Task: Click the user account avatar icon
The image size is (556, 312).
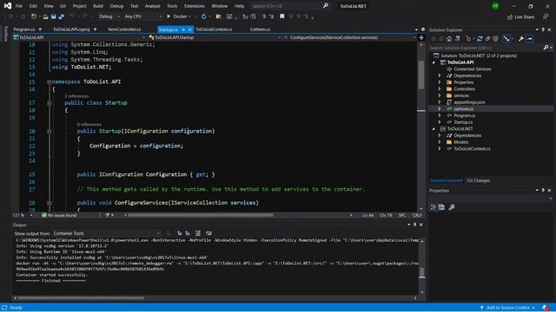Action: 495,6
